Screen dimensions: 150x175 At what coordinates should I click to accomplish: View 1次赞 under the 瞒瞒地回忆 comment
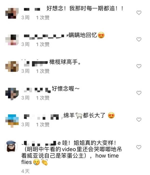click(x=43, y=44)
